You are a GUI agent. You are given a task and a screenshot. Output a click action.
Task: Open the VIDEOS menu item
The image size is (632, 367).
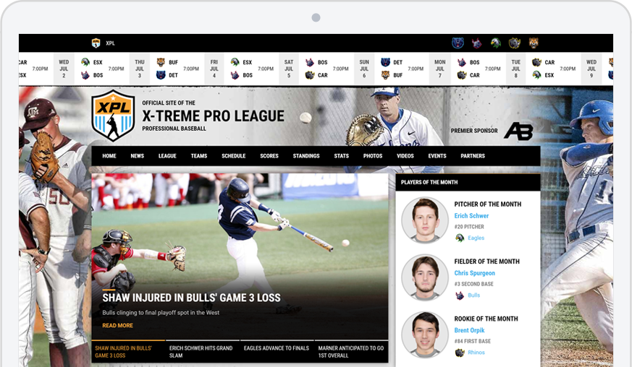click(405, 156)
